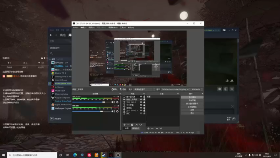Open settings gear for 桌面音频 channel
Image resolution: width=280 pixels, height=158 pixels.
(117, 111)
